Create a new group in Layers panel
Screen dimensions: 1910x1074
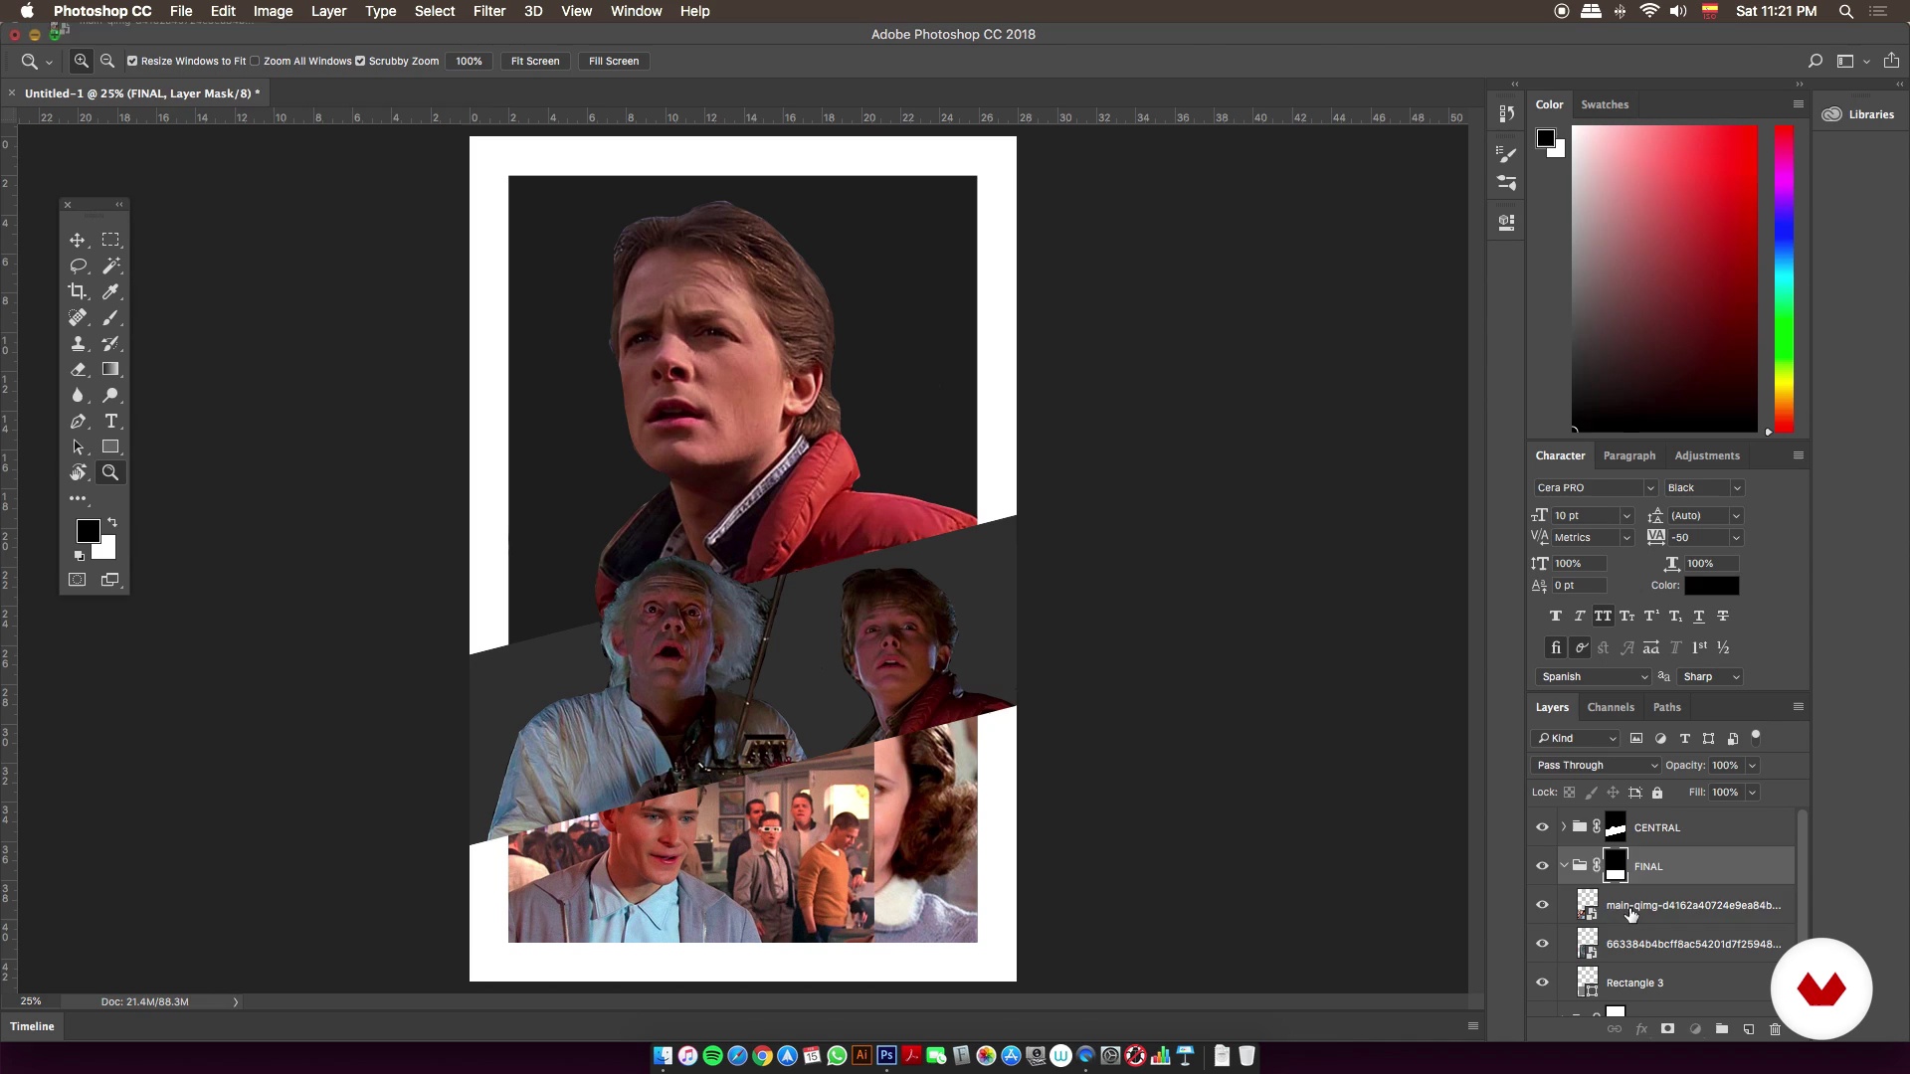(1722, 1029)
